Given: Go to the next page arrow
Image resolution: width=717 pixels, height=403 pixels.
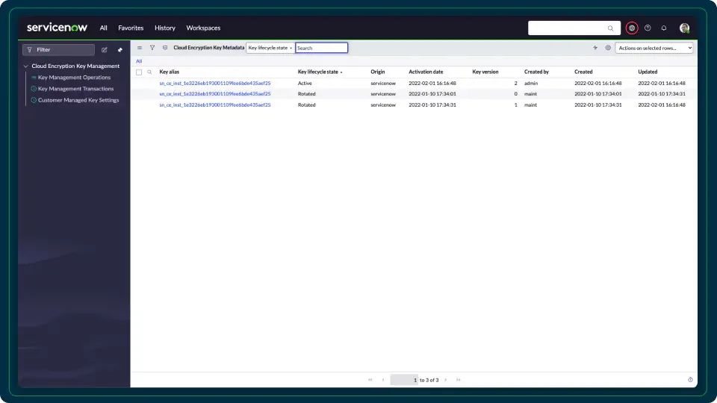Looking at the screenshot, I should click(x=446, y=380).
